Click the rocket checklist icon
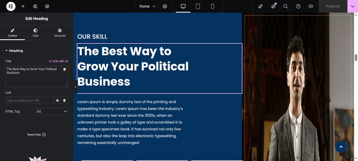 261,6
